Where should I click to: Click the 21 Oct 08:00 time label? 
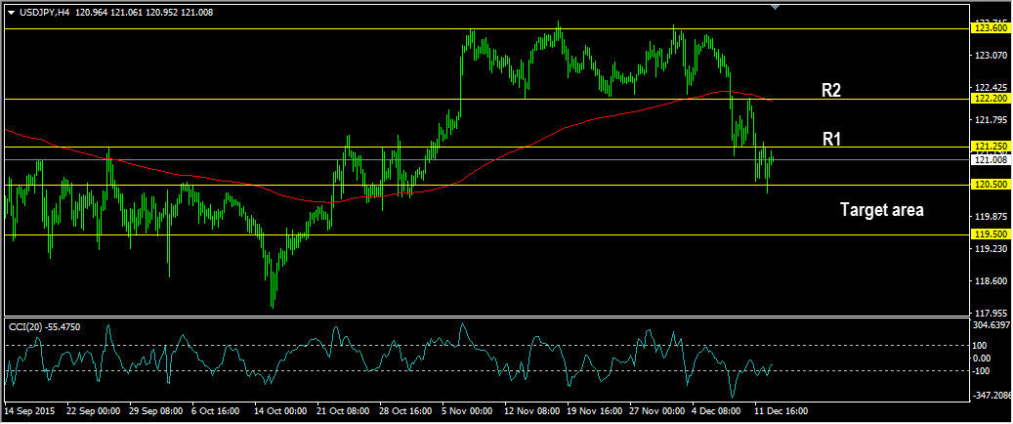pos(343,410)
